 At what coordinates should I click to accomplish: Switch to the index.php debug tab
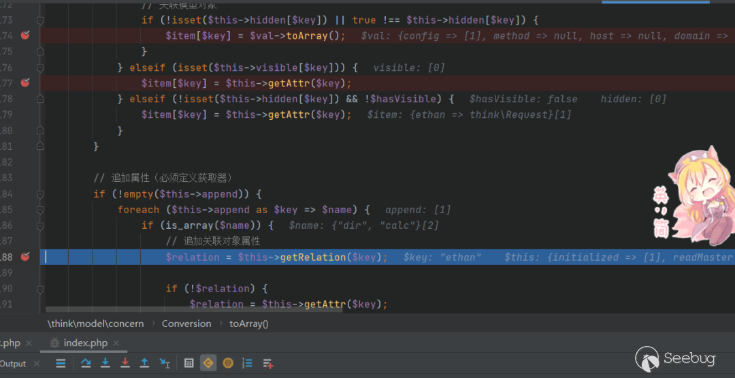pos(85,343)
